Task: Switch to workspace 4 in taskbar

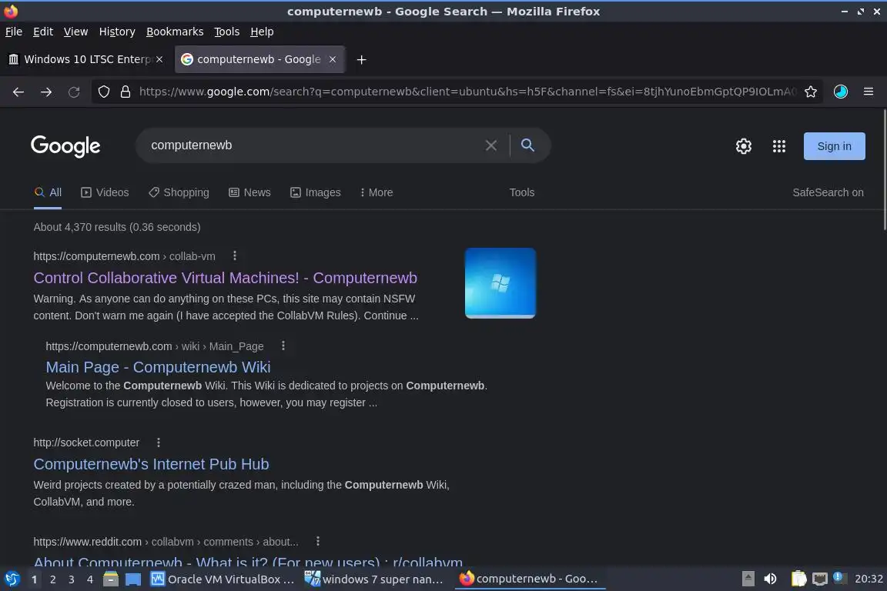Action: pos(90,579)
